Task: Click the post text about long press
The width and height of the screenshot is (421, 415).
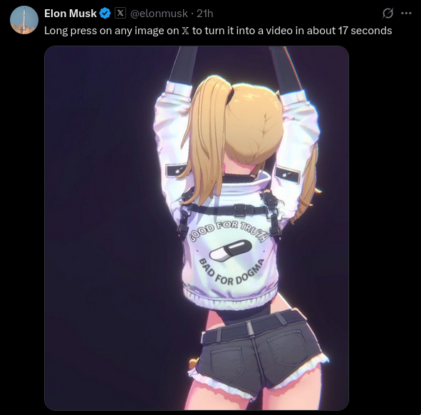Action: (218, 31)
